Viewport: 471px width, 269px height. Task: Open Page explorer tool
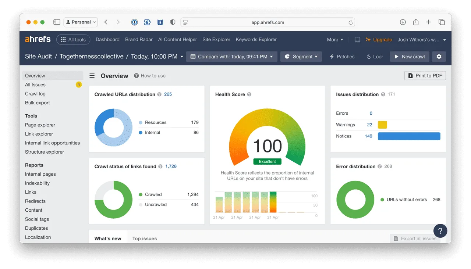[x=40, y=125]
